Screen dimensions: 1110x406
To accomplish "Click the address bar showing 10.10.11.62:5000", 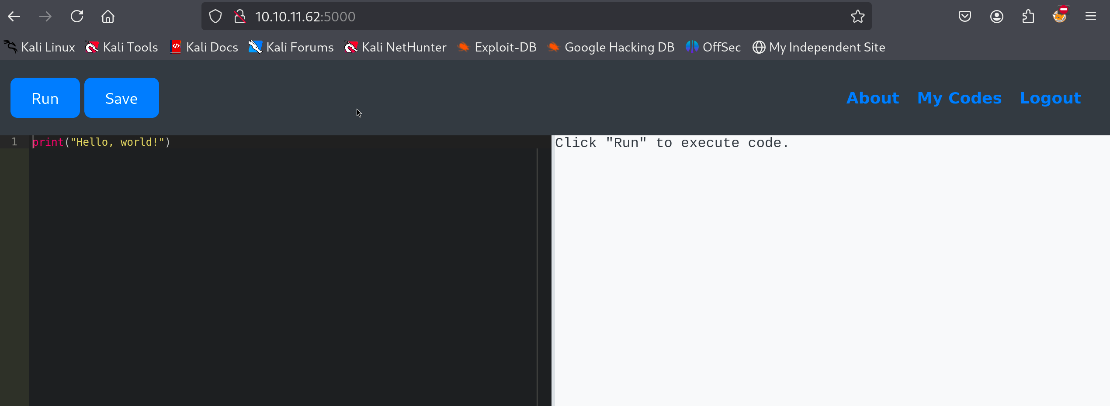I will (x=537, y=17).
